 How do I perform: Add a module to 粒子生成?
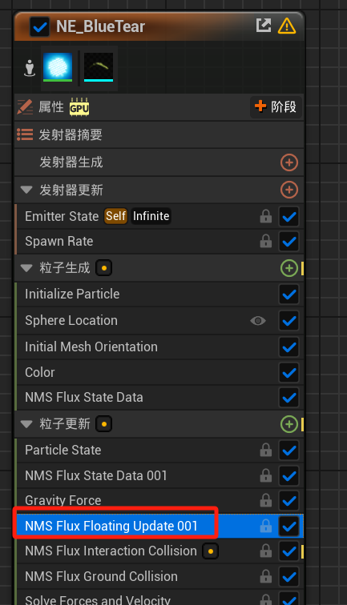[289, 268]
